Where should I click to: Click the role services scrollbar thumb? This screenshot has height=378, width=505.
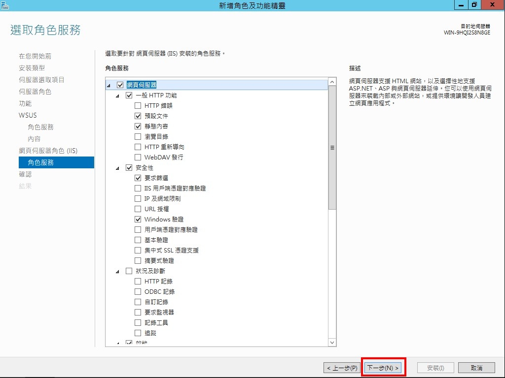click(x=332, y=148)
